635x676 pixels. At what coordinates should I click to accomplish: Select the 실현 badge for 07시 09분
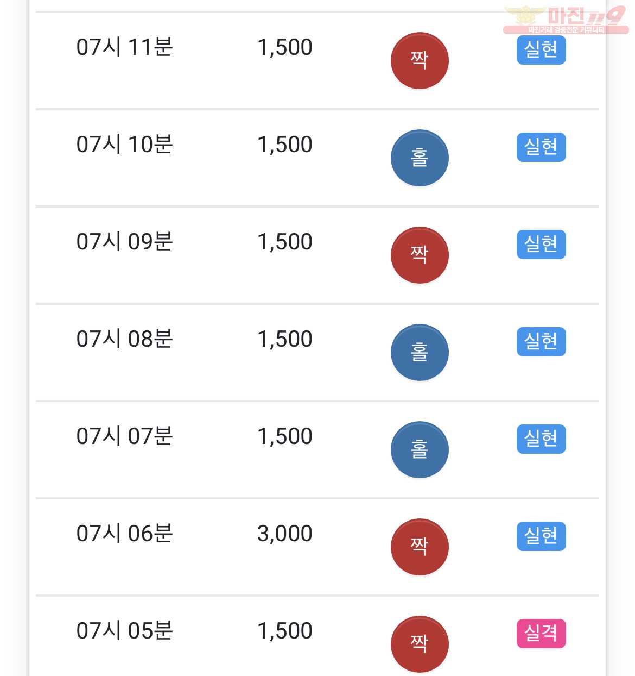pyautogui.click(x=541, y=245)
